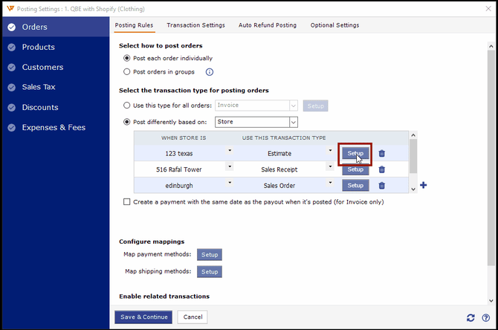This screenshot has height=330, width=498.
Task: Click the checkmark icon next to Products
Action: pyautogui.click(x=10, y=48)
